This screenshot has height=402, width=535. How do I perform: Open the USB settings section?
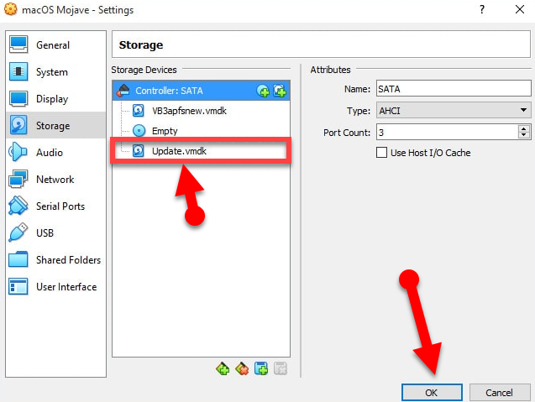(45, 233)
